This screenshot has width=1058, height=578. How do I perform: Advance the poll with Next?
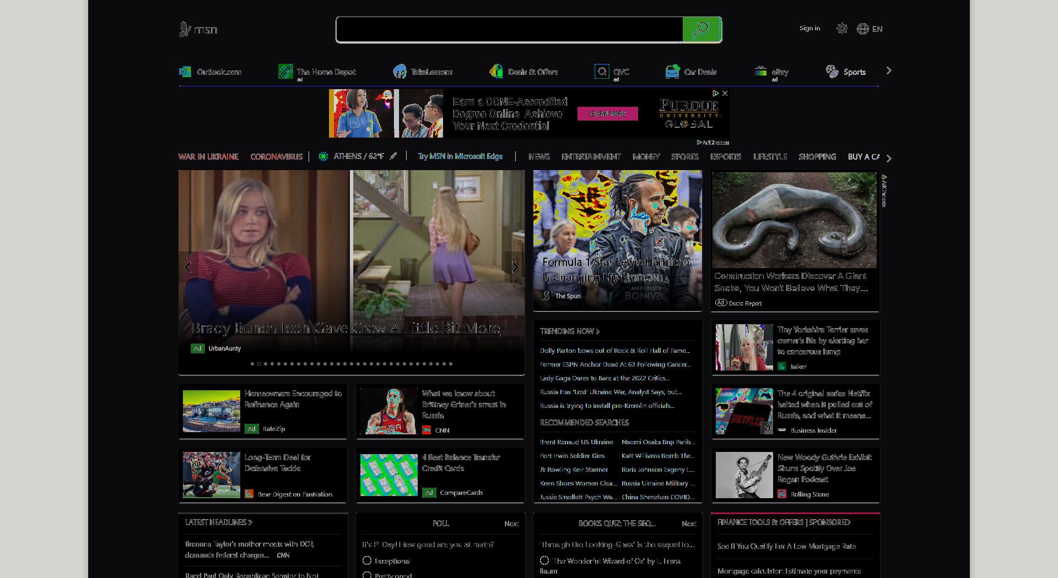click(511, 524)
